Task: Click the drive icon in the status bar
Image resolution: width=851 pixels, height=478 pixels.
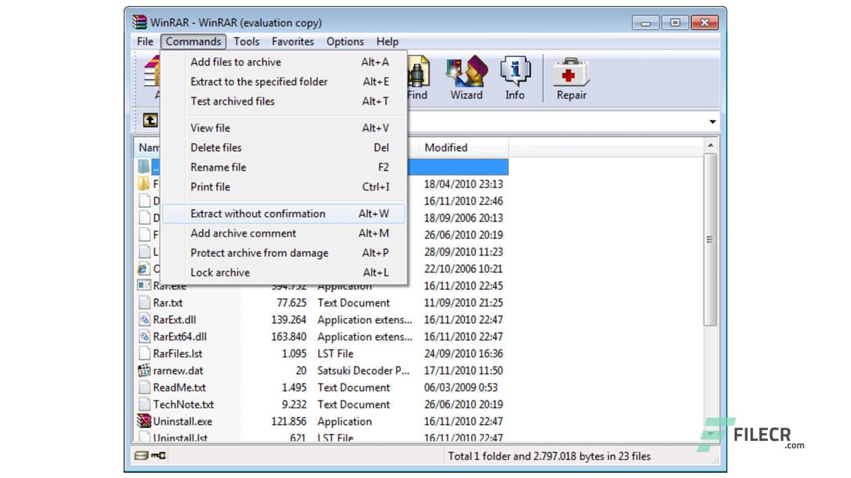Action: click(x=142, y=456)
